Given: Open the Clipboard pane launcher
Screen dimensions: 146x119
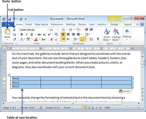Looking at the screenshot, I should 16,44.
